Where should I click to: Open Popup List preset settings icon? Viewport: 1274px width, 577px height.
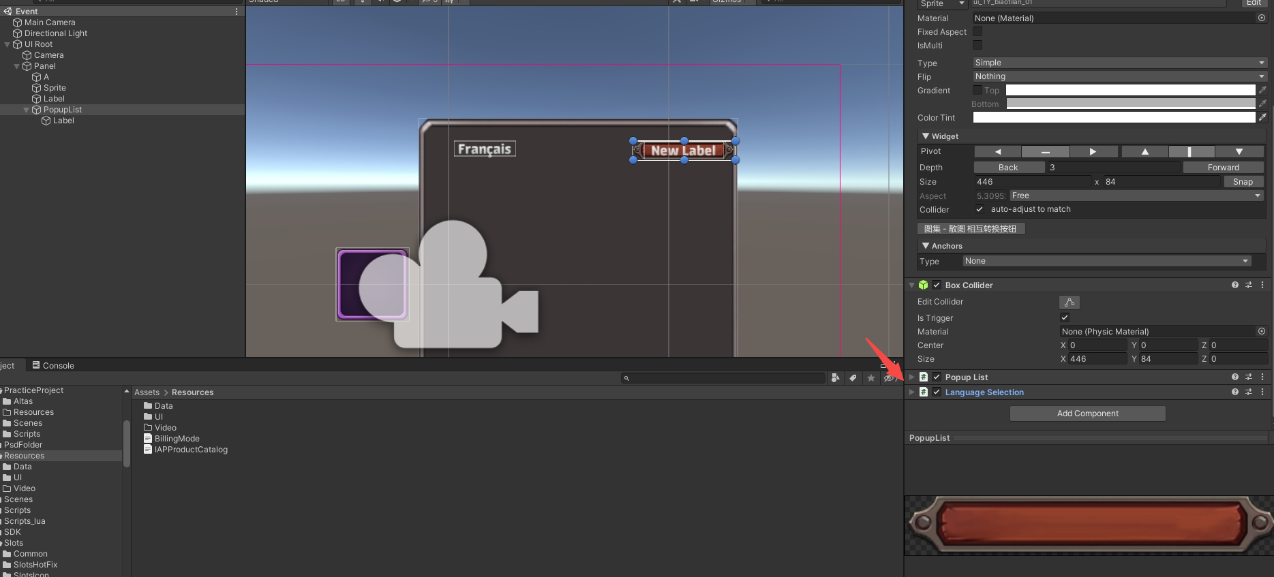tap(1249, 377)
